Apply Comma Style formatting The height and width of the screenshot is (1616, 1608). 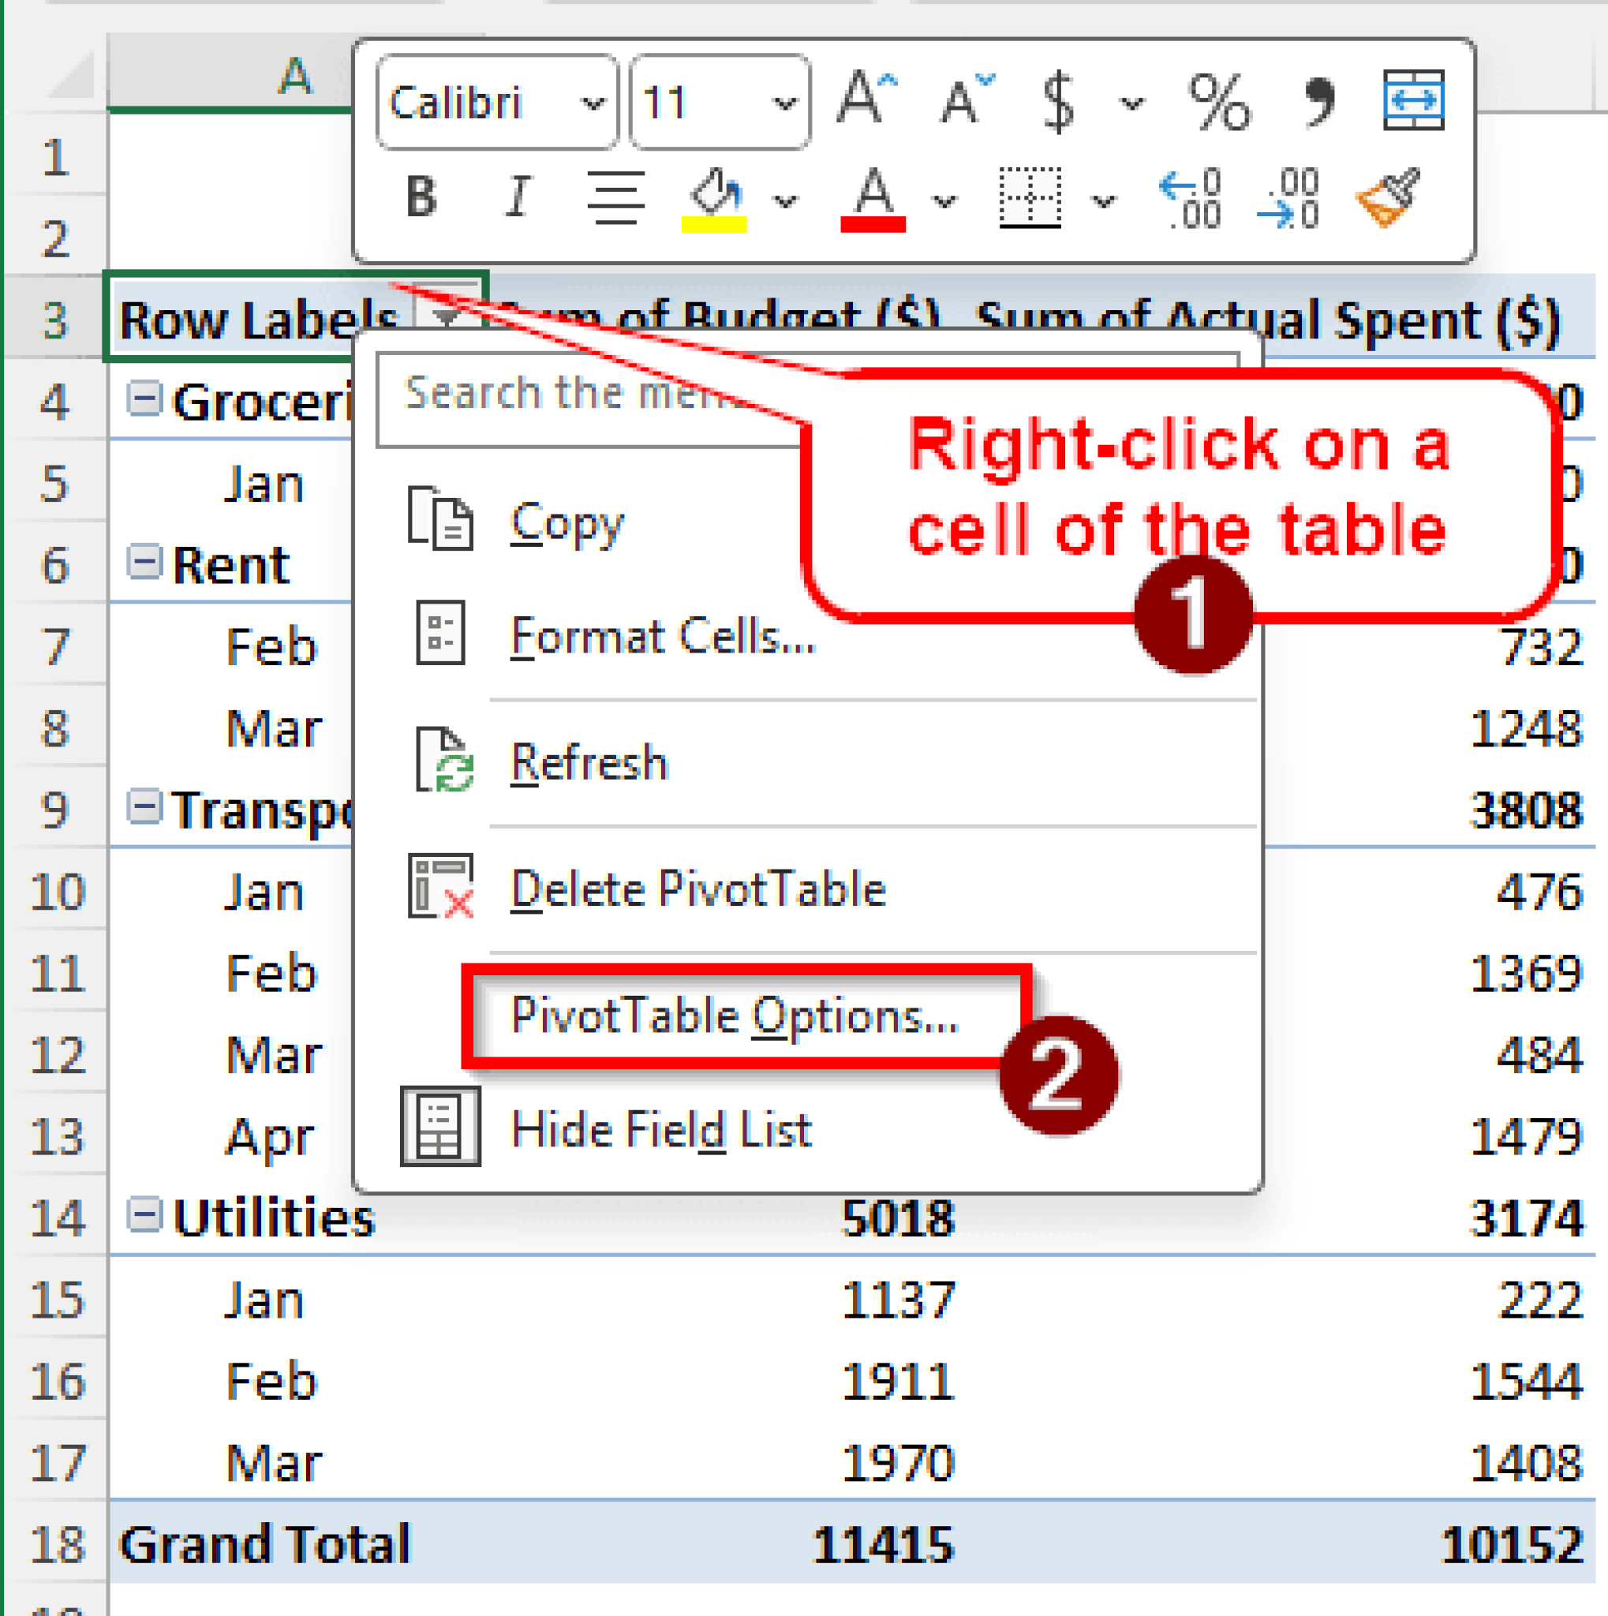tap(1319, 100)
